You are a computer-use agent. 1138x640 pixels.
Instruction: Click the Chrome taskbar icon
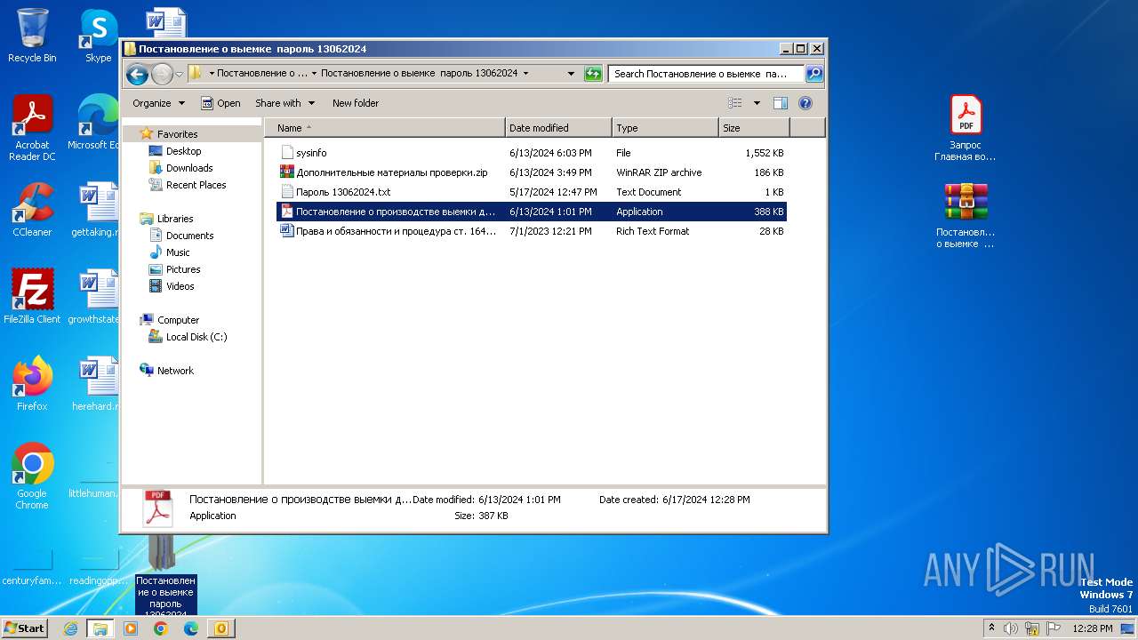[161, 628]
